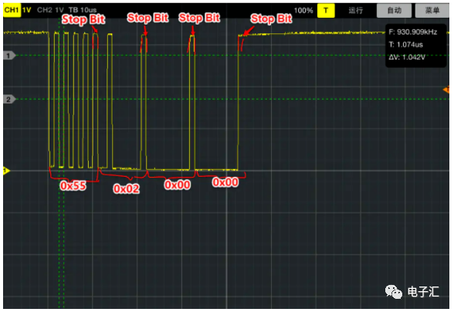The width and height of the screenshot is (454, 312).
Task: Click the frequency readout F: 930.909kHz
Action: pos(413,32)
